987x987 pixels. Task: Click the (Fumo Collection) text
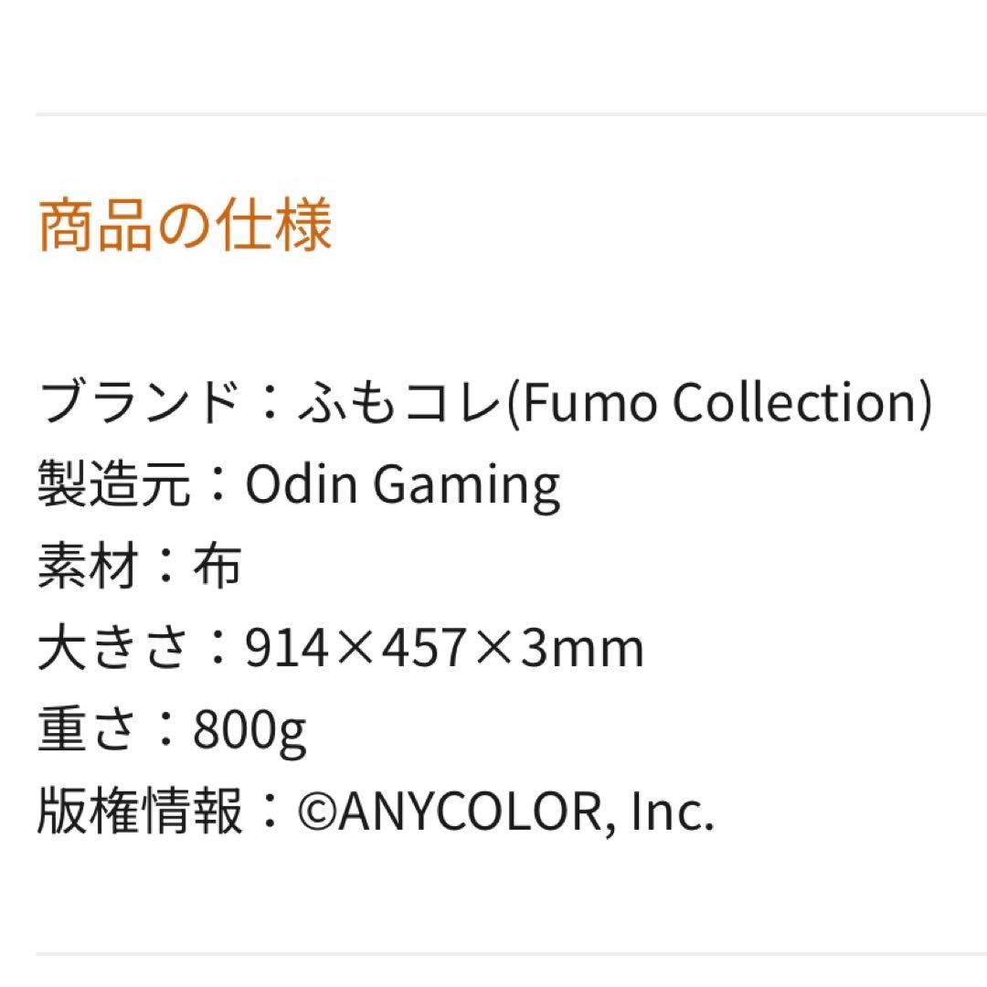tap(718, 402)
